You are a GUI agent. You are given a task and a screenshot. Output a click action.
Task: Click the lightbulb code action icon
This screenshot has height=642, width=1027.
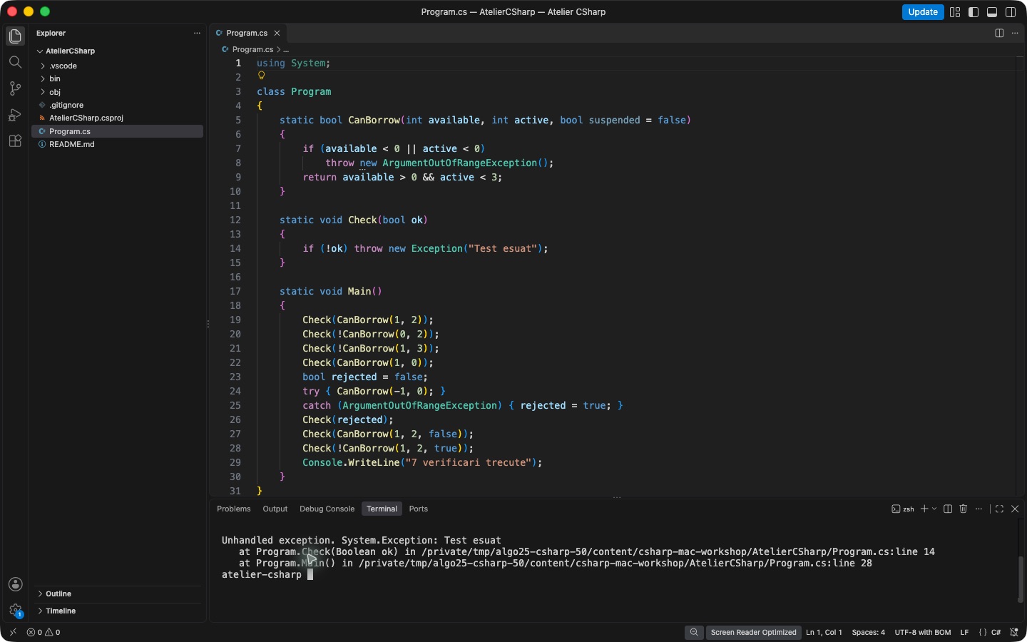(261, 76)
